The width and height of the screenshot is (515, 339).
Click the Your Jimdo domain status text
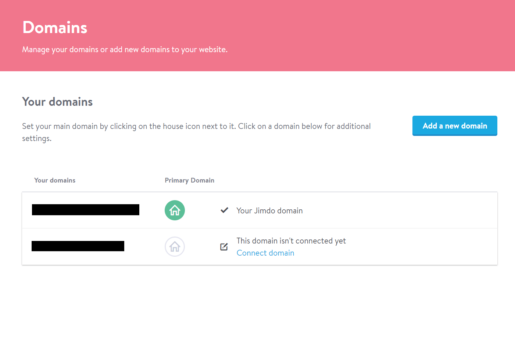[x=269, y=211]
